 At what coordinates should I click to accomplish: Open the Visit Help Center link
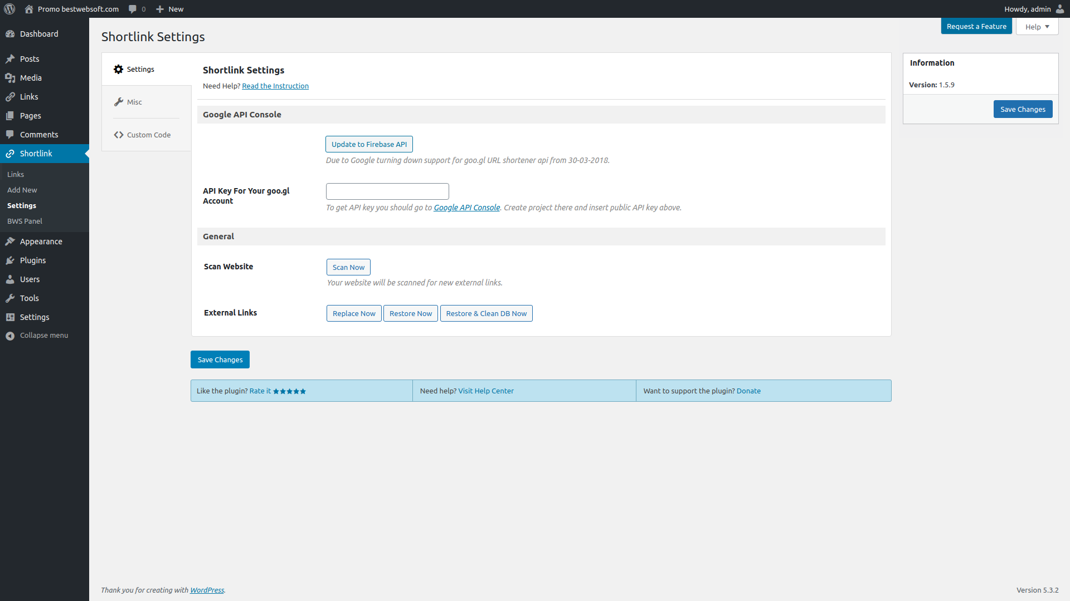(x=486, y=391)
